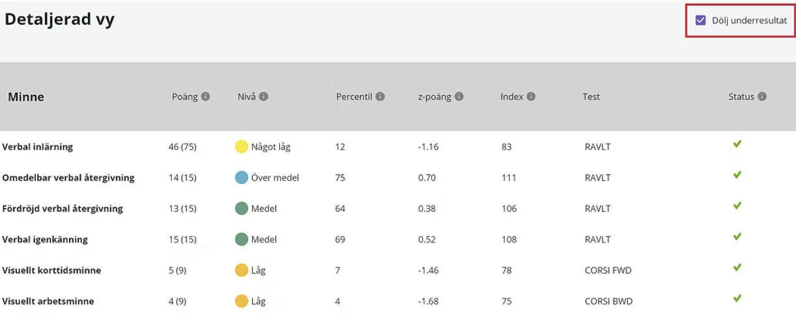Expand Omedelbar verbal återgivning row

click(x=68, y=178)
